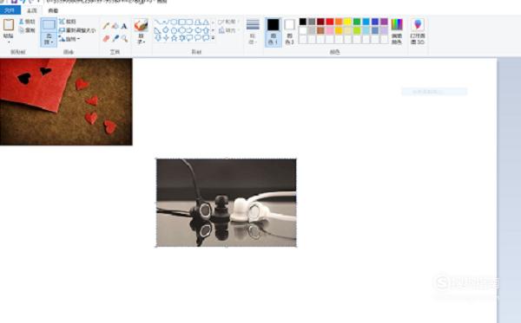Select the Eraser tool
This screenshot has height=323, width=521.
coord(106,38)
